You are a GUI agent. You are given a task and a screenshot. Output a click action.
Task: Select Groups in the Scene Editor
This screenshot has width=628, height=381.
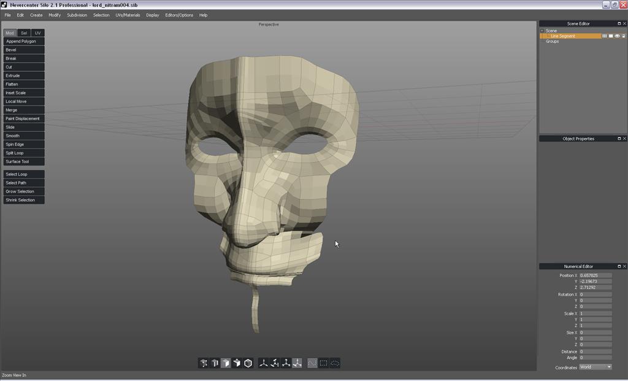[x=553, y=41]
